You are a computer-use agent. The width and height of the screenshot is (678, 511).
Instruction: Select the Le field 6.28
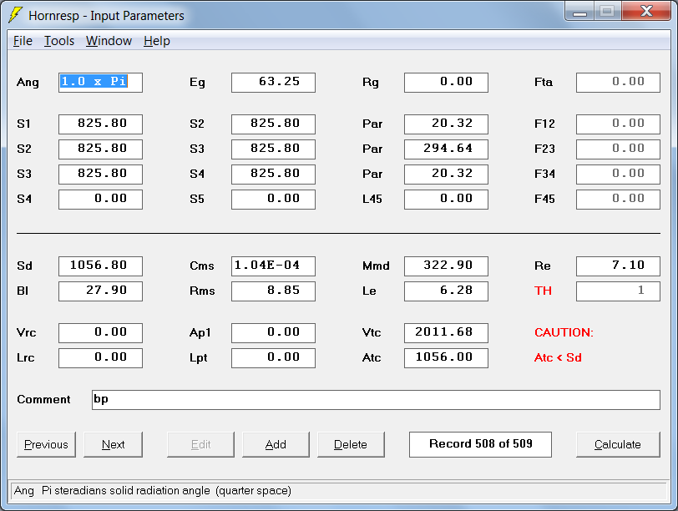pos(446,291)
